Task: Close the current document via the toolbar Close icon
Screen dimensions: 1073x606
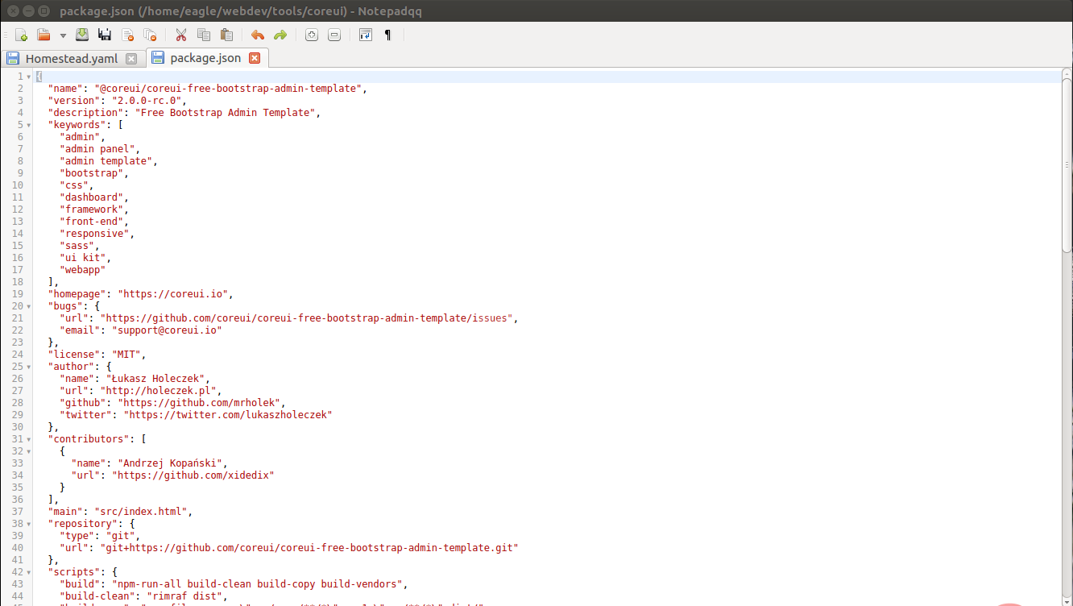Action: pos(127,35)
